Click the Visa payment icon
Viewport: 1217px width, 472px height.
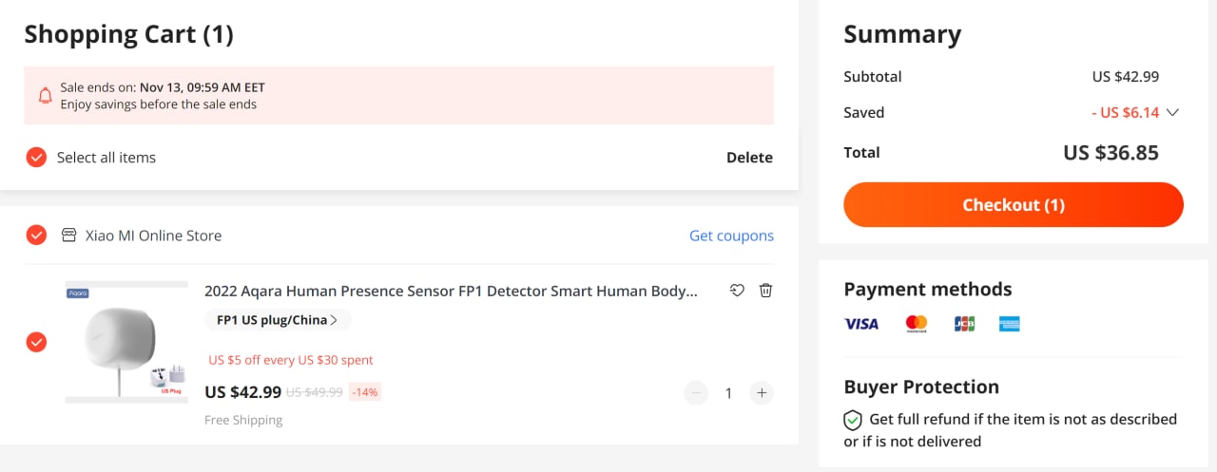tap(861, 324)
